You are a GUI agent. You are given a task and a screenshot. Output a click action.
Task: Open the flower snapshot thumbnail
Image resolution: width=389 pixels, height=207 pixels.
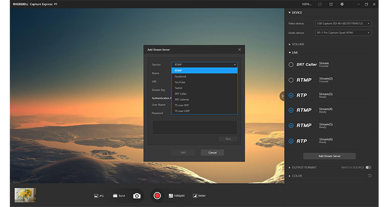click(x=25, y=195)
